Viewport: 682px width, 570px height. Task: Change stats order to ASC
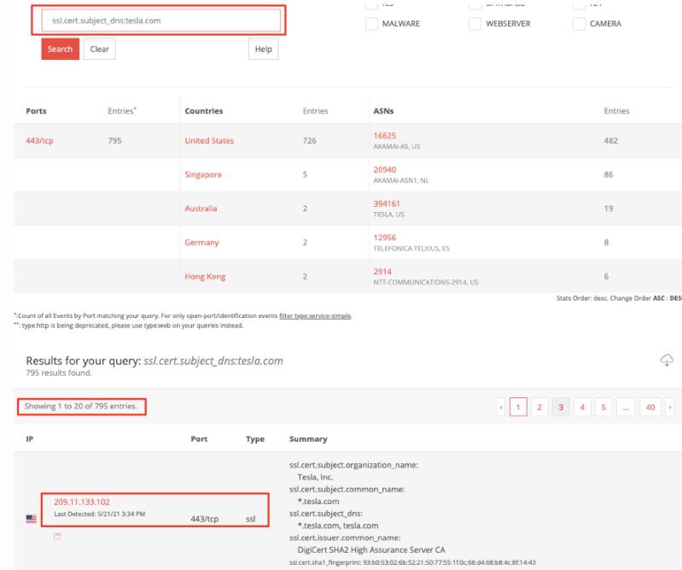click(x=658, y=298)
